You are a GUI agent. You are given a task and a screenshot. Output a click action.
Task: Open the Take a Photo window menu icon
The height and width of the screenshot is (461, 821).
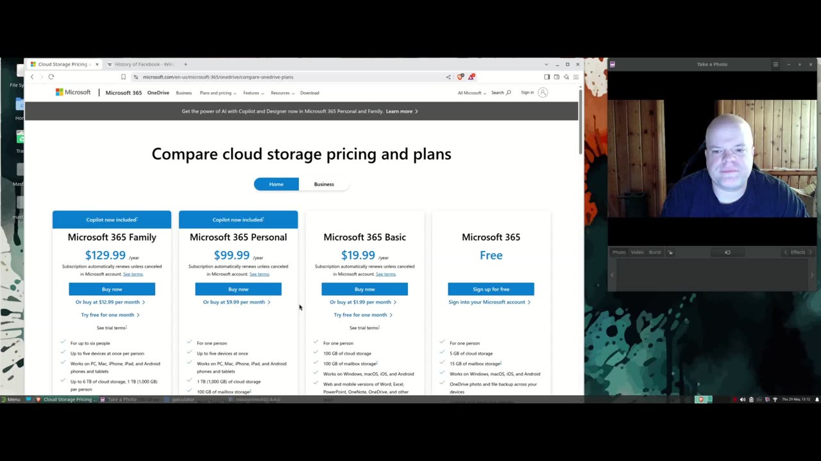775,64
